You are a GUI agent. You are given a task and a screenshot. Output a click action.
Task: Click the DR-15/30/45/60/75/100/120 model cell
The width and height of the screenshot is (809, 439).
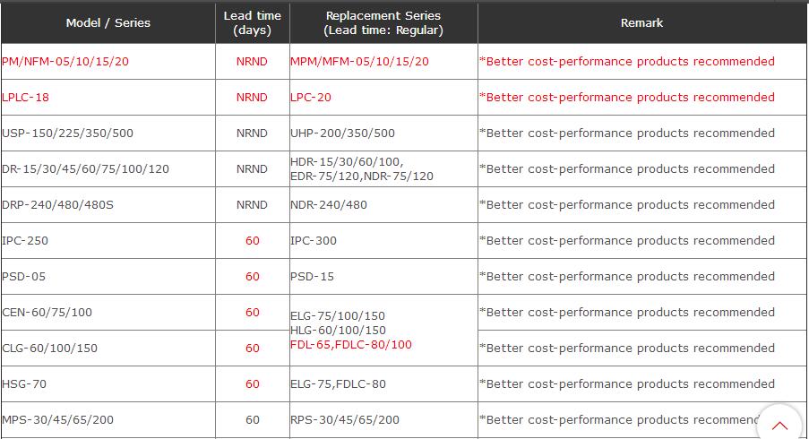click(x=86, y=169)
